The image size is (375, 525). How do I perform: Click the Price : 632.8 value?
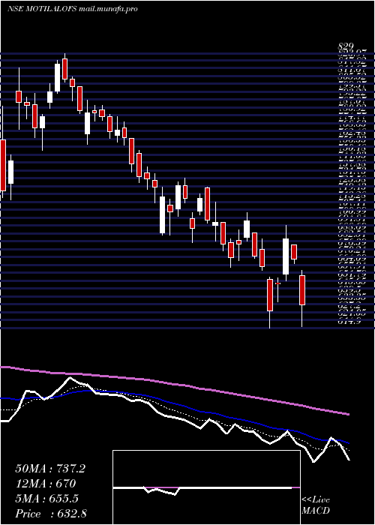tap(51, 514)
